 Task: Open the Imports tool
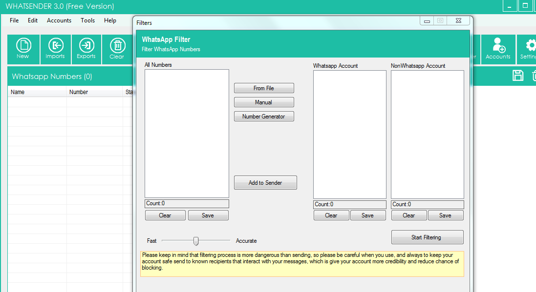[55, 49]
